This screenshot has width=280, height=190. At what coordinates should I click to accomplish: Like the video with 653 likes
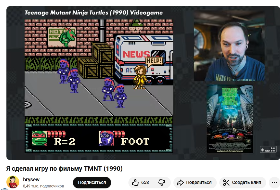pyautogui.click(x=141, y=183)
